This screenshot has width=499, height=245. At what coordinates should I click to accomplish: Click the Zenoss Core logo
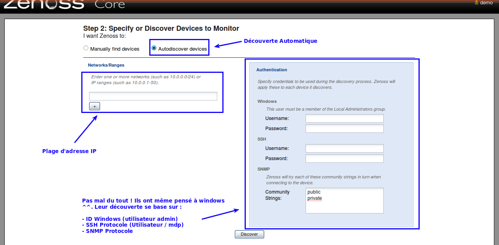64,4
